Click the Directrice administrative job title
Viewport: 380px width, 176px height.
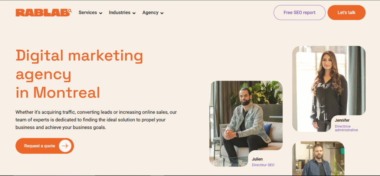346,128
